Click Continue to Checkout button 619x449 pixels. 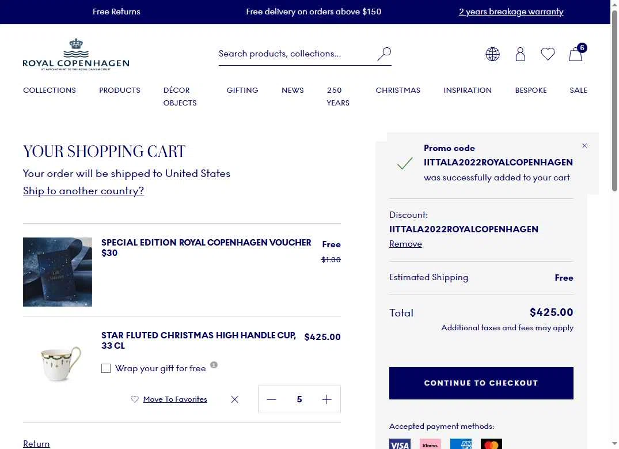click(x=481, y=383)
